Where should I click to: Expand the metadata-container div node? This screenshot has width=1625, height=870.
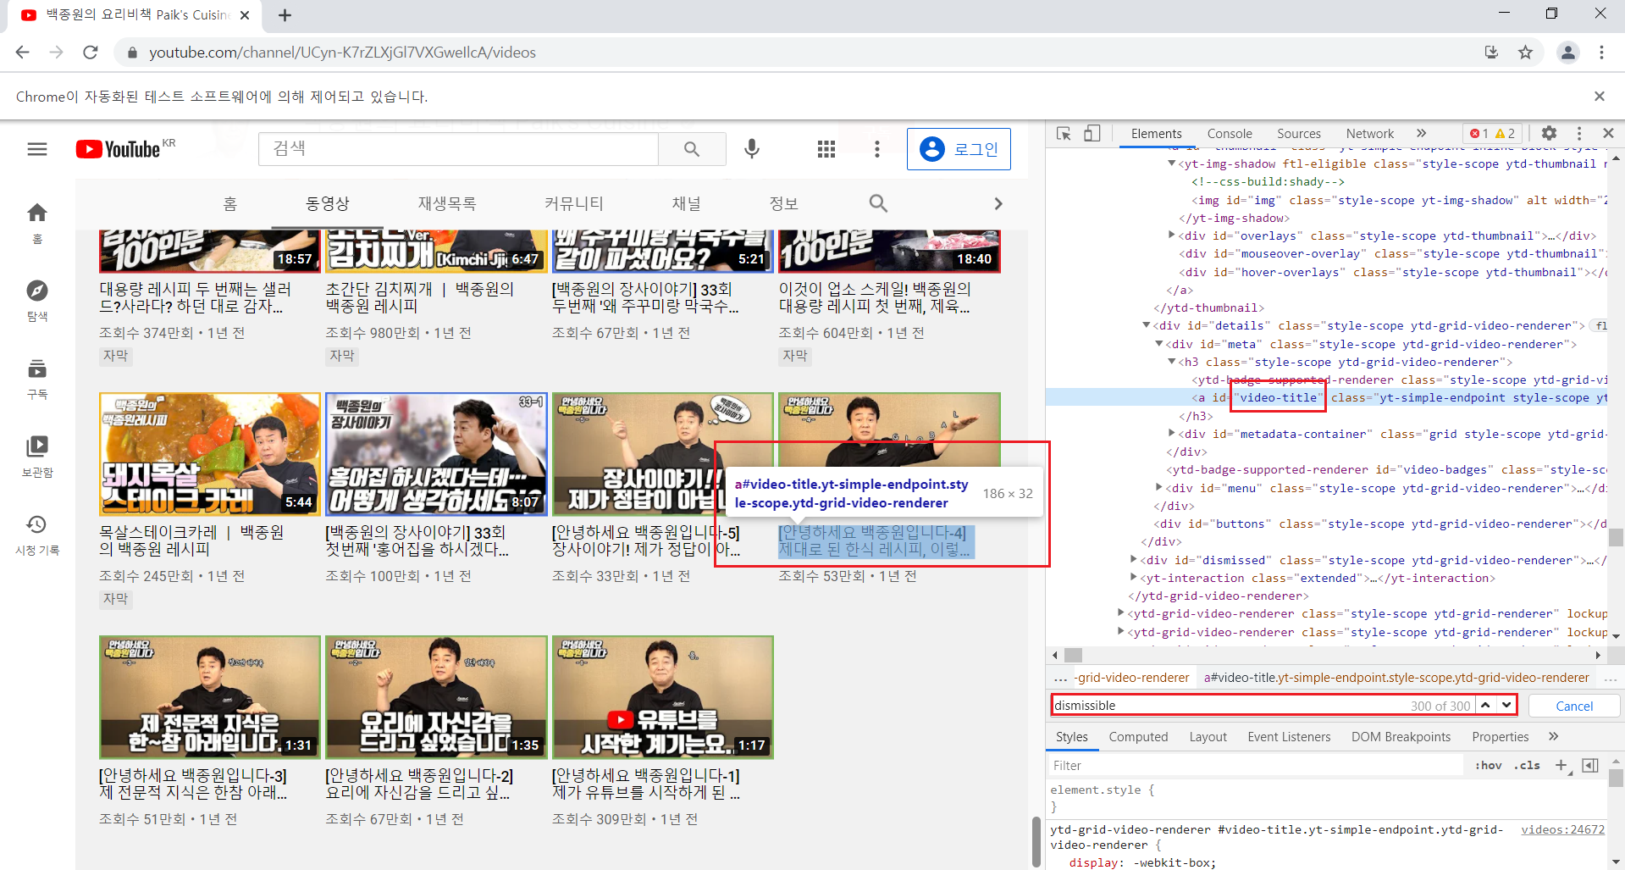[x=1172, y=434]
